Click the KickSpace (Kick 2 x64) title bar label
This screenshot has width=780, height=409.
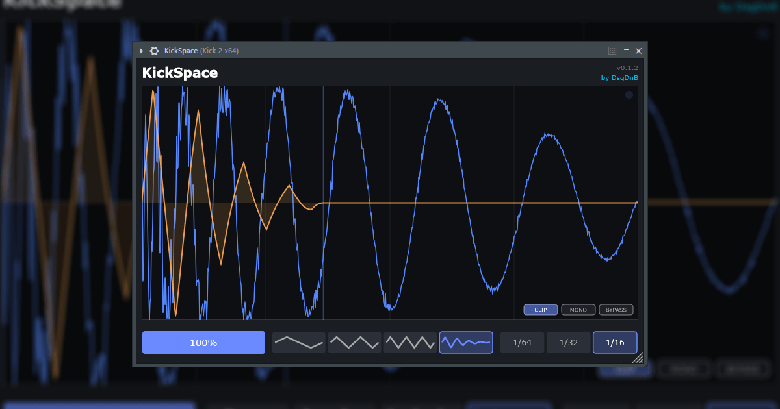point(201,50)
